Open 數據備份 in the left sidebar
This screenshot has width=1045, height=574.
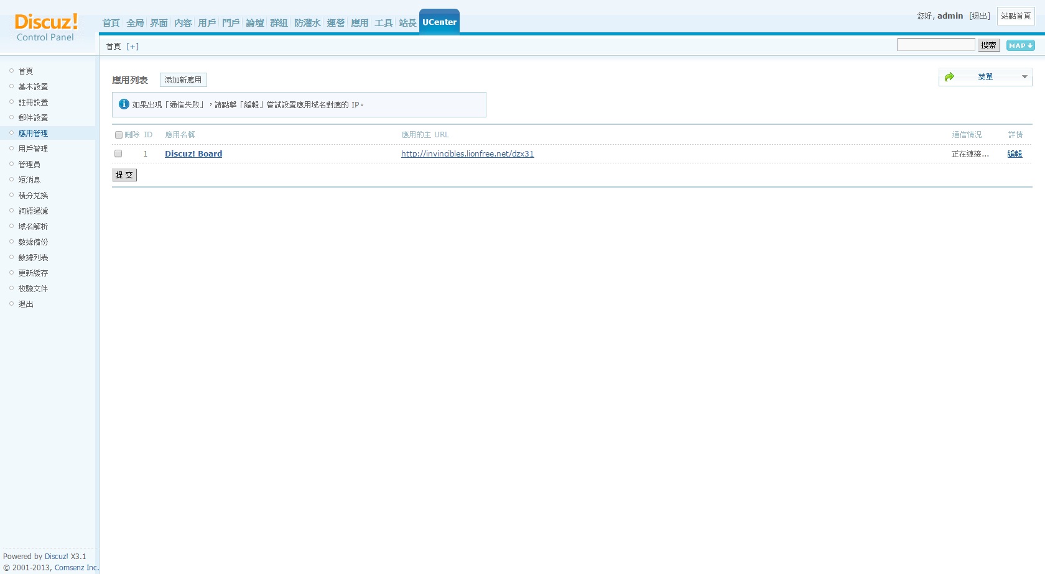tap(33, 242)
